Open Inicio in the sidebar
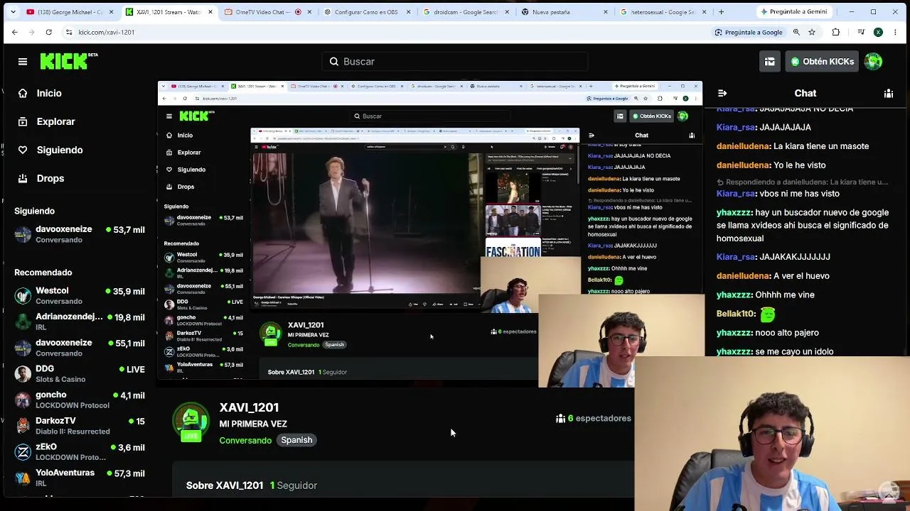The height and width of the screenshot is (511, 910). coord(49,93)
